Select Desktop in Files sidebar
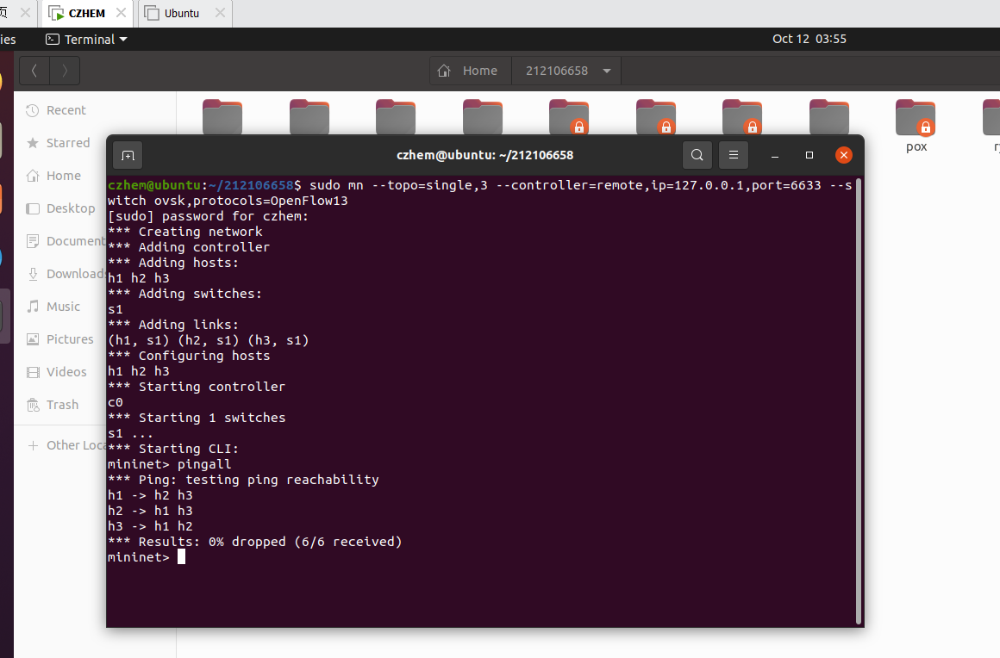The image size is (1000, 658). coord(70,208)
